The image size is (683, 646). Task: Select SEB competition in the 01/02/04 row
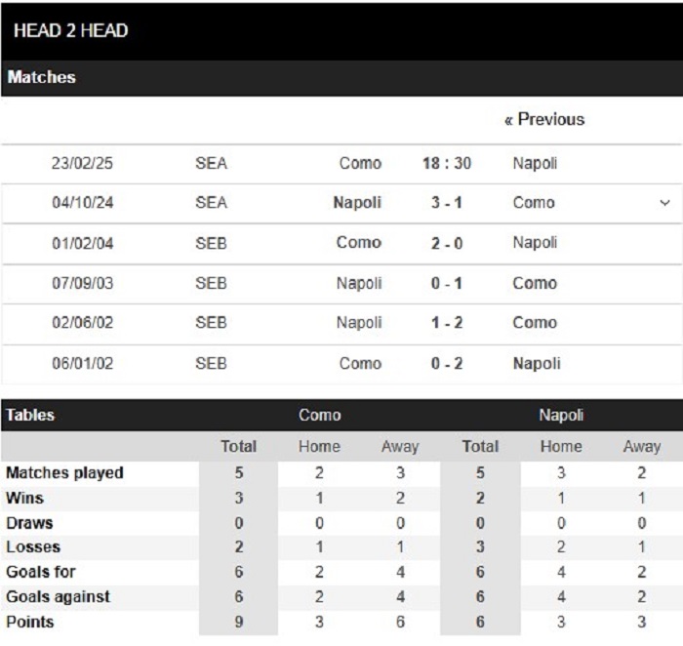coord(212,243)
